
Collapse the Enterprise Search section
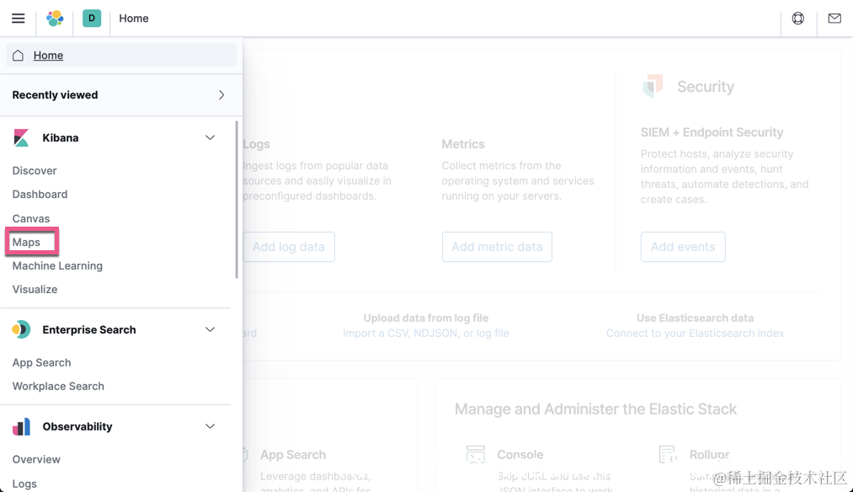pos(210,329)
